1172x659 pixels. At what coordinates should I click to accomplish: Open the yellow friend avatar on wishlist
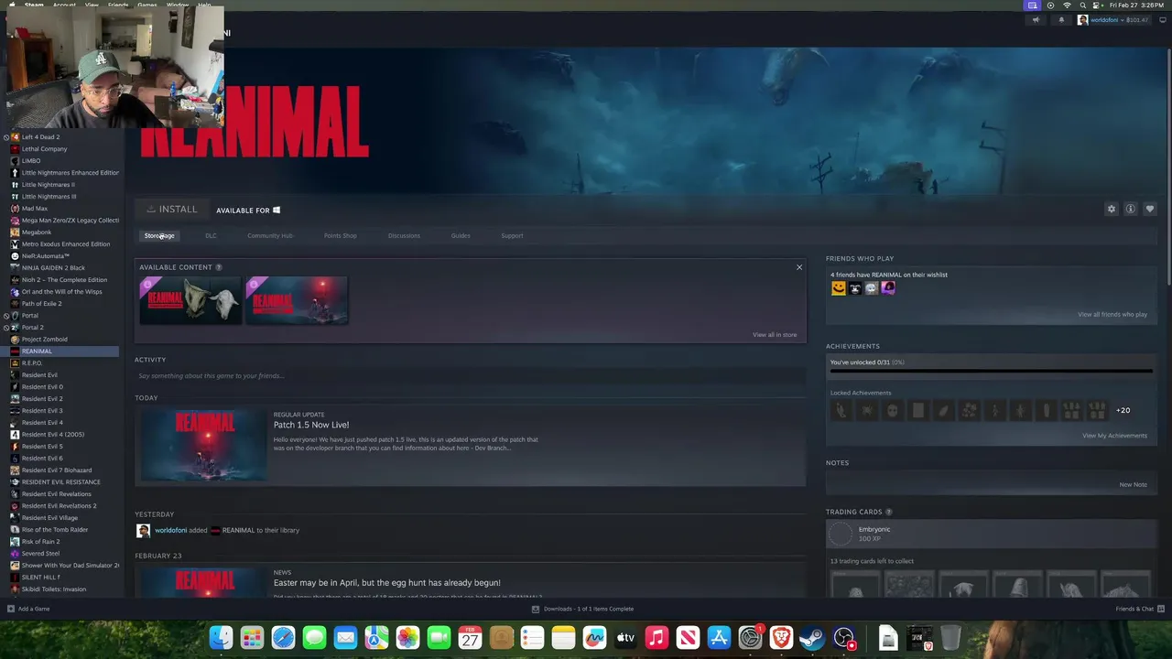(x=838, y=288)
